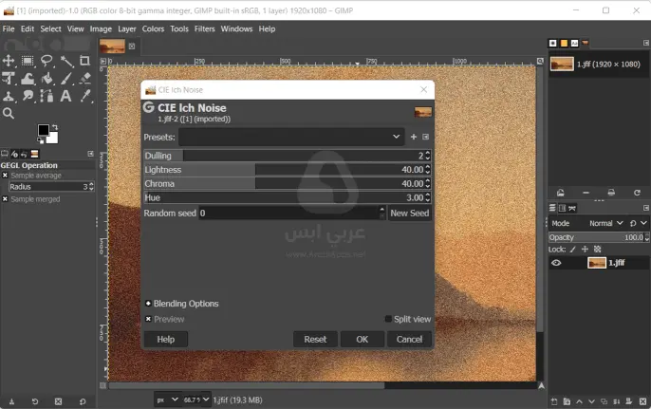Click the Random seed input field
651x409 pixels.
(288, 214)
